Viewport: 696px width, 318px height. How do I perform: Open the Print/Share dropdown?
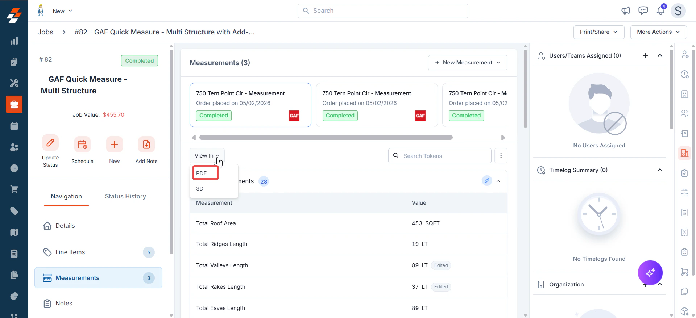point(599,32)
